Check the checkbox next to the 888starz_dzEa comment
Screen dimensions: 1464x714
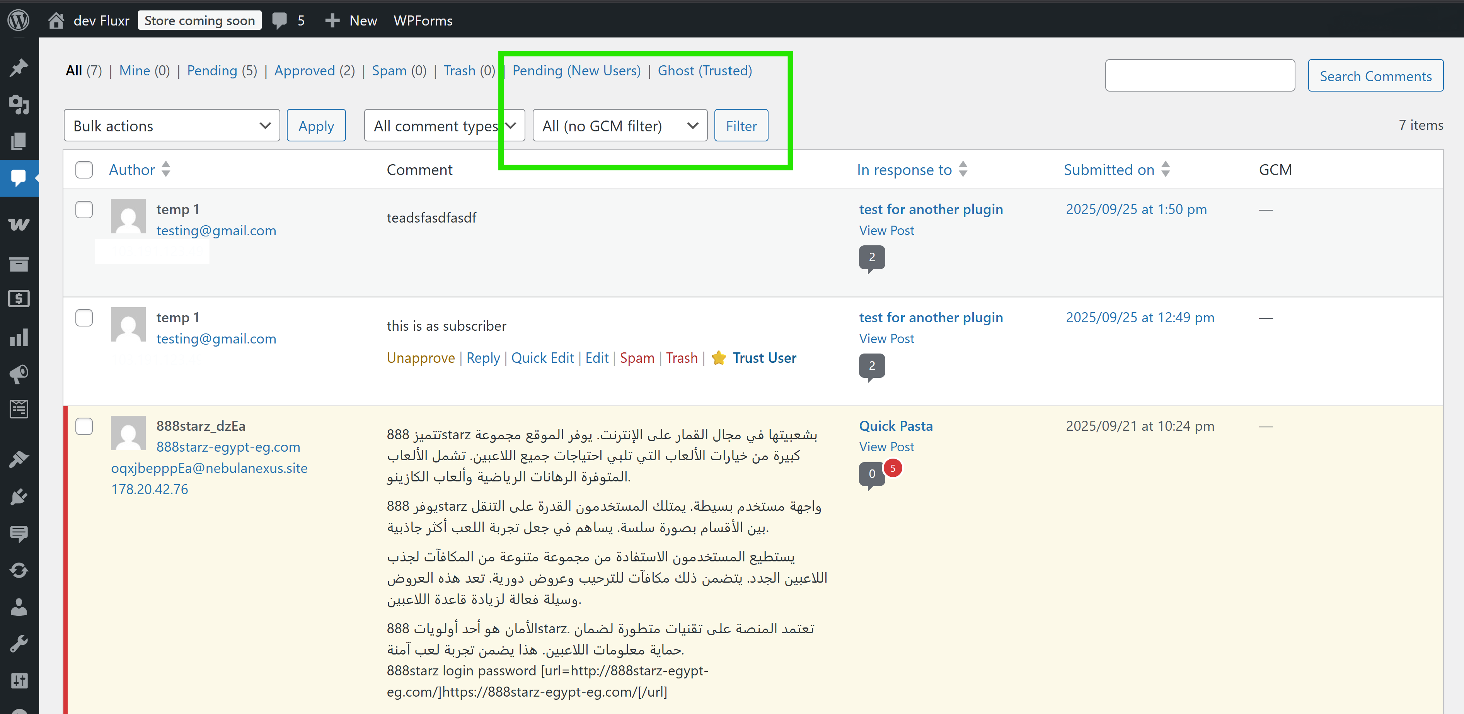84,426
